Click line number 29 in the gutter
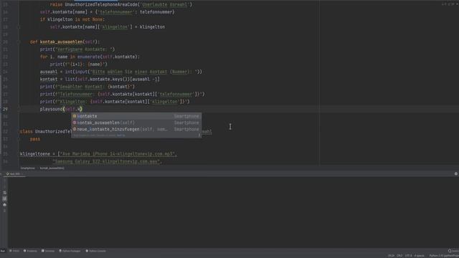Screen dimensions: 459x258 pyautogui.click(x=5, y=109)
